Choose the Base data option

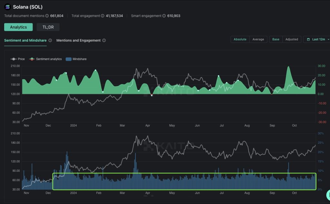(276, 39)
